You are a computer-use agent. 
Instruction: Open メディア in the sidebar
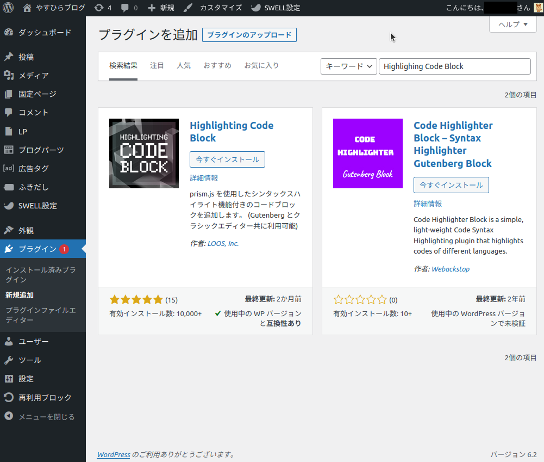point(34,76)
